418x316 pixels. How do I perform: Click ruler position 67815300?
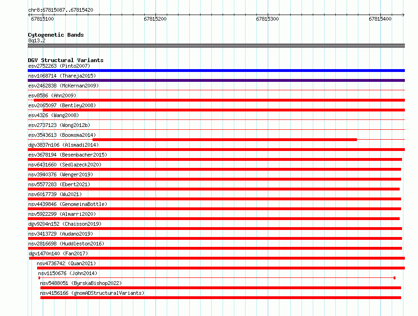point(267,19)
